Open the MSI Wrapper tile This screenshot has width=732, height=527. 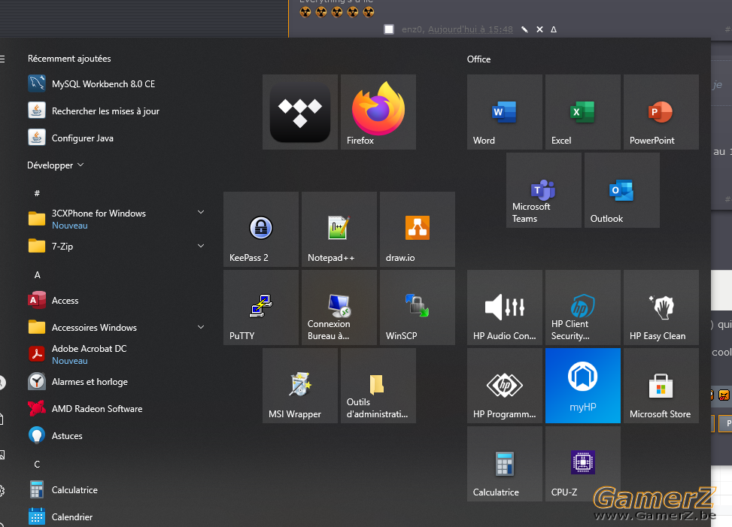pos(299,386)
